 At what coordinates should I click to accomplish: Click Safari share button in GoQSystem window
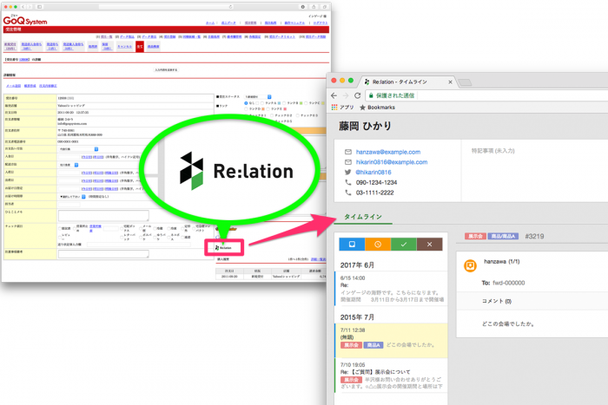(x=314, y=7)
